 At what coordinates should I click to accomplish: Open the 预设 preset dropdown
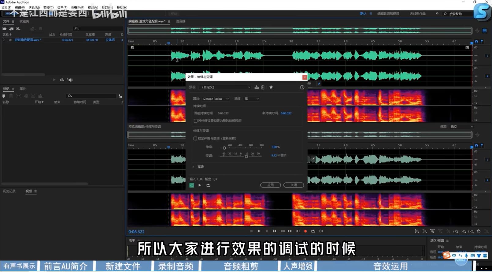tap(226, 87)
